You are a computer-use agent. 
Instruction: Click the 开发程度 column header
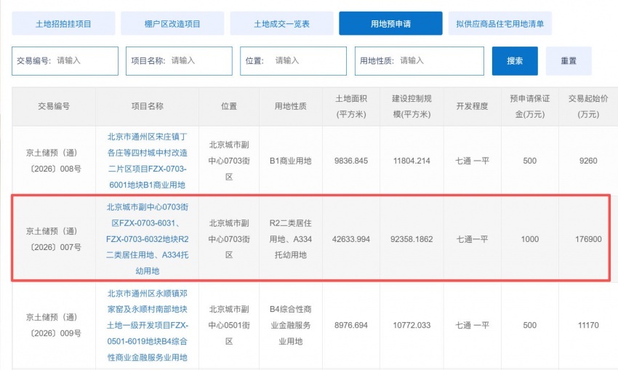[472, 106]
